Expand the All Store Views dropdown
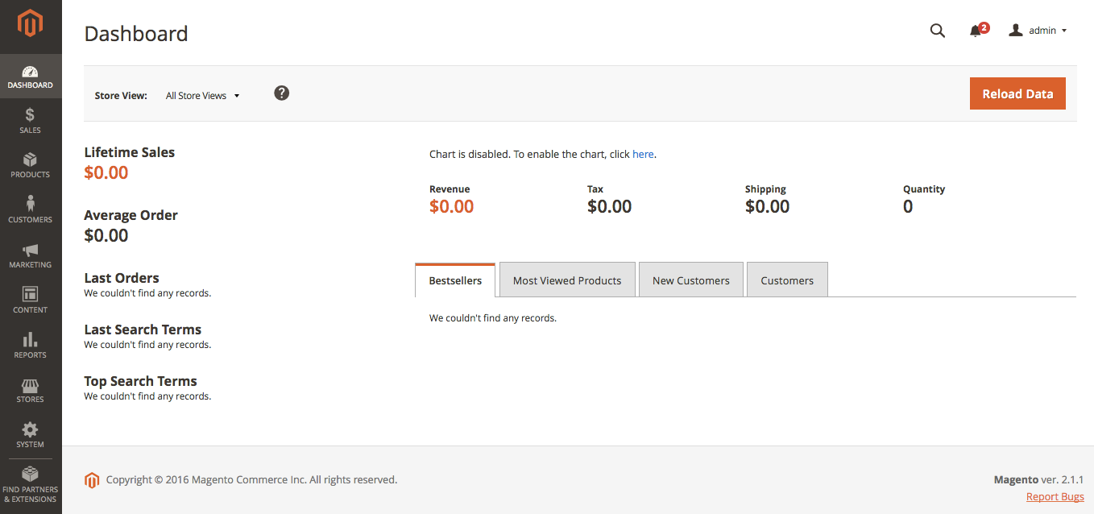1094x514 pixels. click(x=203, y=96)
